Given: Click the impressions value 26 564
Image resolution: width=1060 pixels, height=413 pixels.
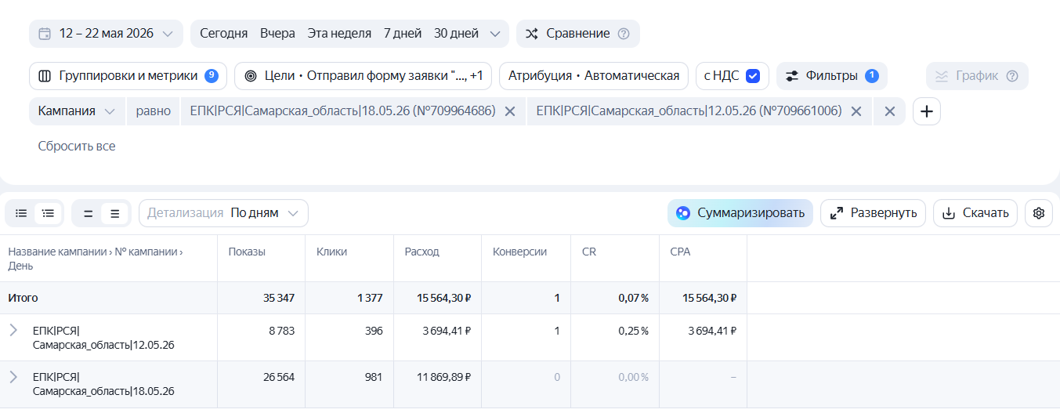Looking at the screenshot, I should (278, 377).
